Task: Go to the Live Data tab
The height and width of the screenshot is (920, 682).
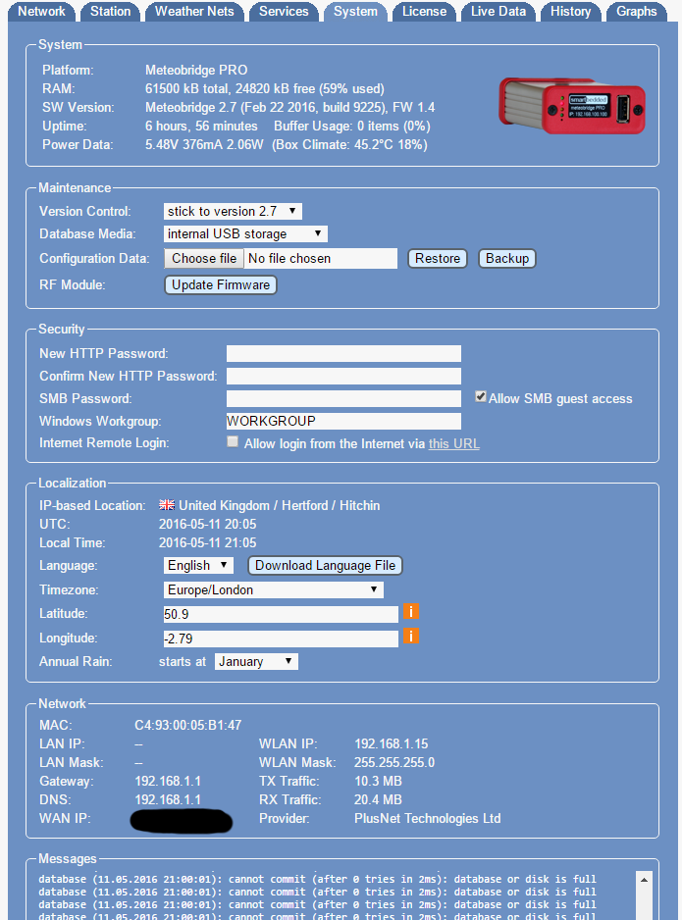Action: click(498, 12)
